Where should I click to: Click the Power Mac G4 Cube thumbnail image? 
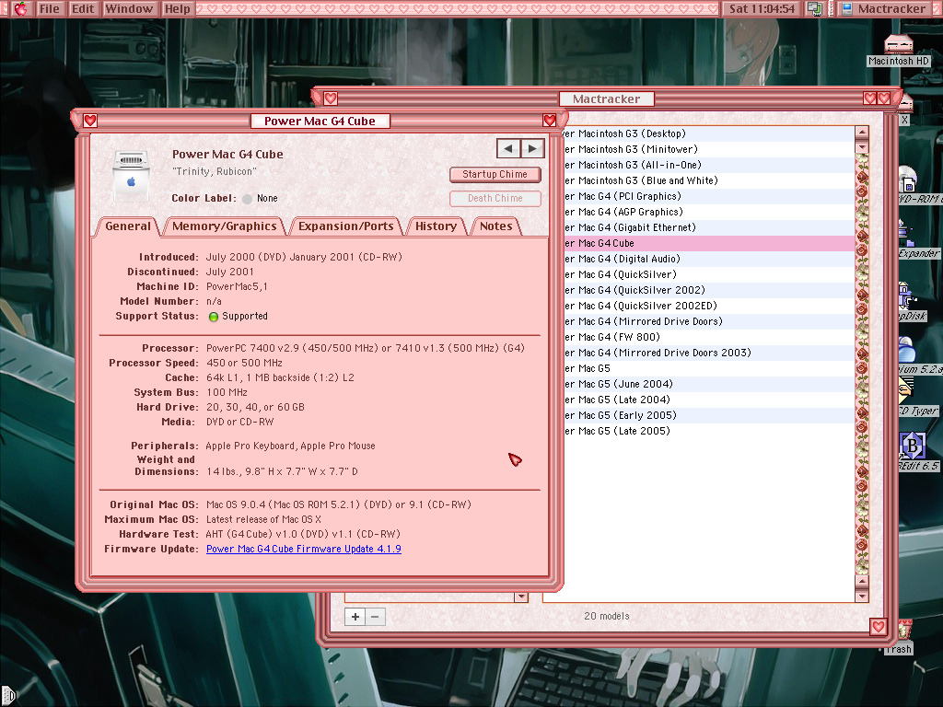tap(130, 175)
